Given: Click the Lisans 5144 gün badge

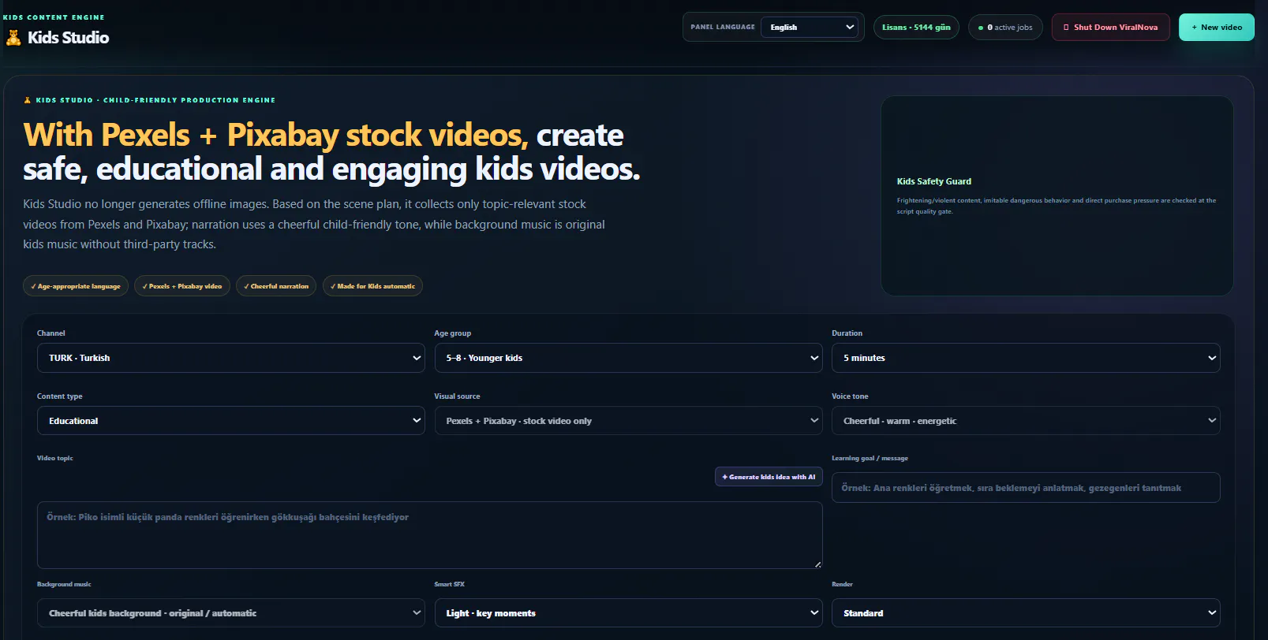Looking at the screenshot, I should click(x=916, y=27).
